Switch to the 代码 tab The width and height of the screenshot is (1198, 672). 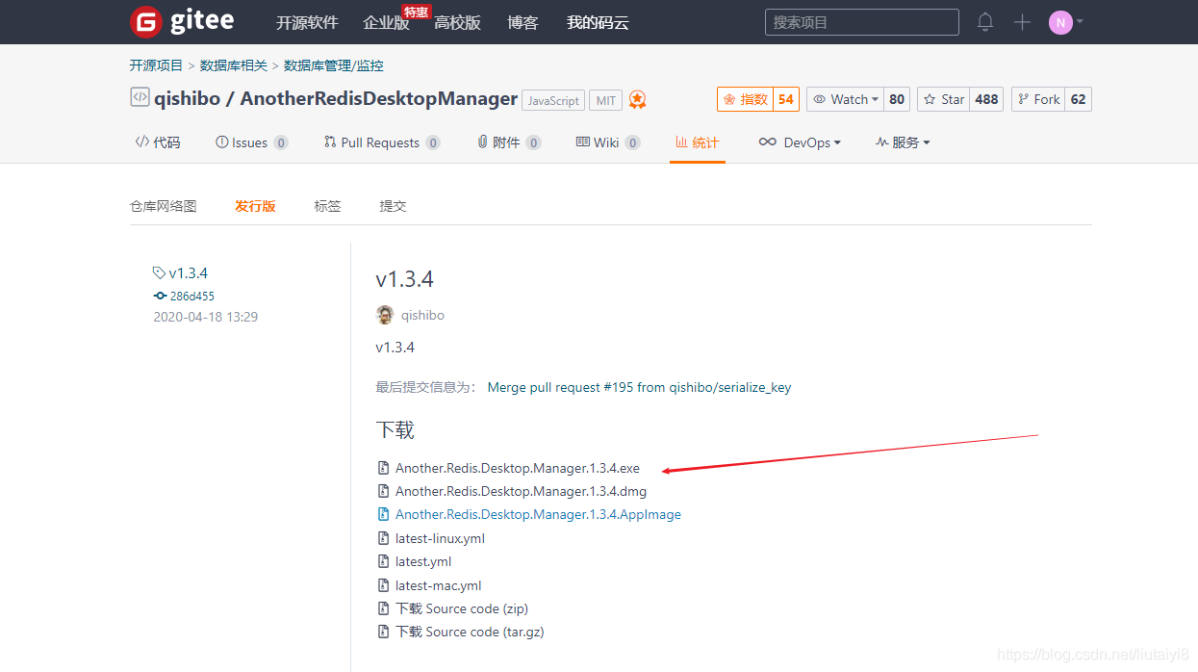[158, 142]
